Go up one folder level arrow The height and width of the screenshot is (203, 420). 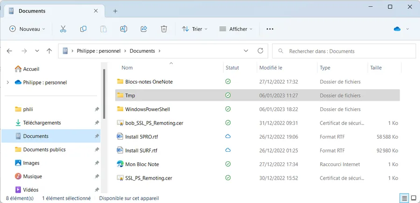49,51
